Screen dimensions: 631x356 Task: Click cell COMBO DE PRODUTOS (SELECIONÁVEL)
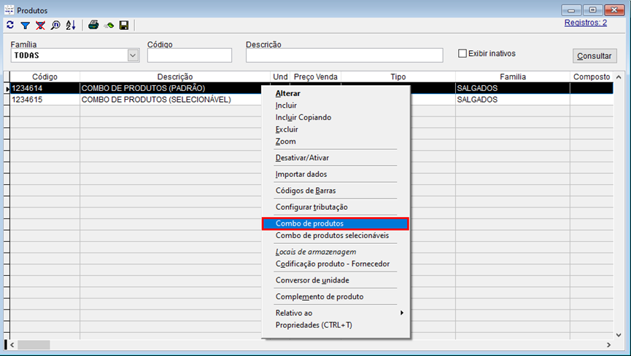pos(156,100)
